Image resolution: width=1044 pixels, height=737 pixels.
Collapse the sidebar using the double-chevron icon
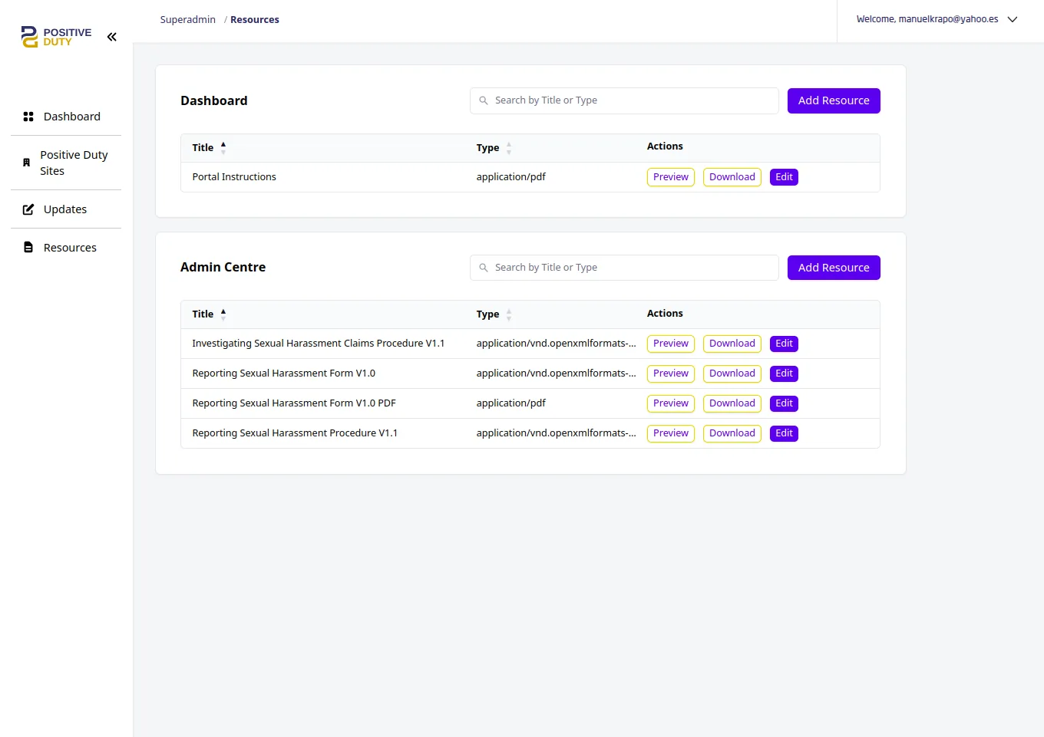[111, 36]
